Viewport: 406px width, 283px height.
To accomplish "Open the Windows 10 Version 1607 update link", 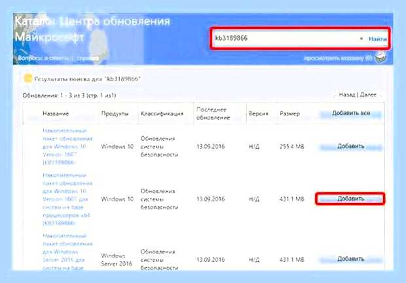I will pos(67,147).
